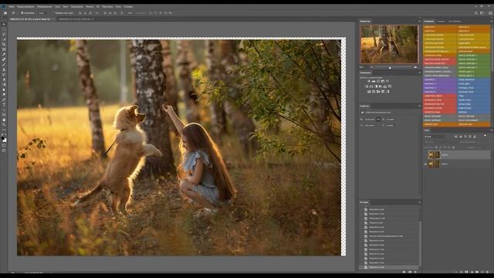494x278 pixels.
Task: Click the foreground color swatch
Action: coord(3,138)
